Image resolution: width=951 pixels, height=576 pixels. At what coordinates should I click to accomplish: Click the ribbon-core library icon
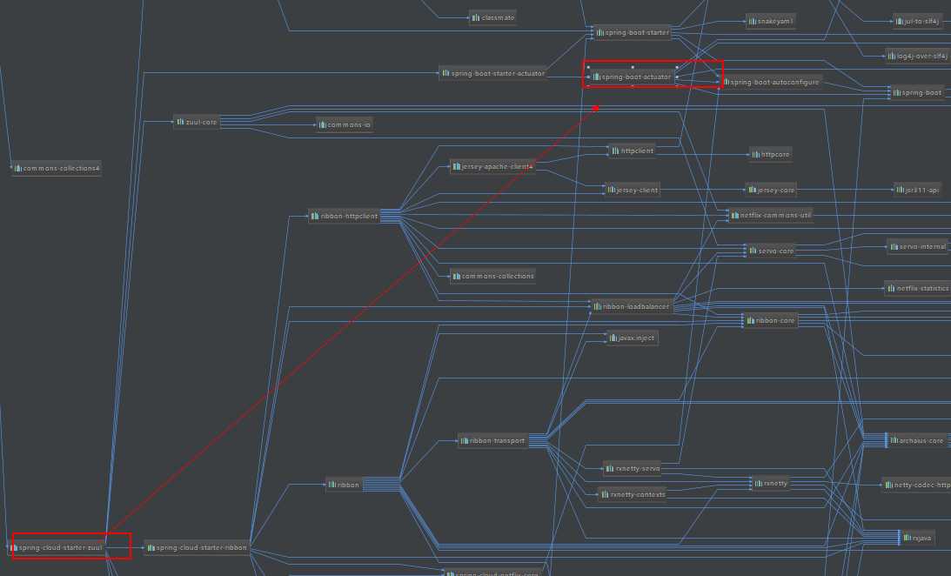coord(750,320)
